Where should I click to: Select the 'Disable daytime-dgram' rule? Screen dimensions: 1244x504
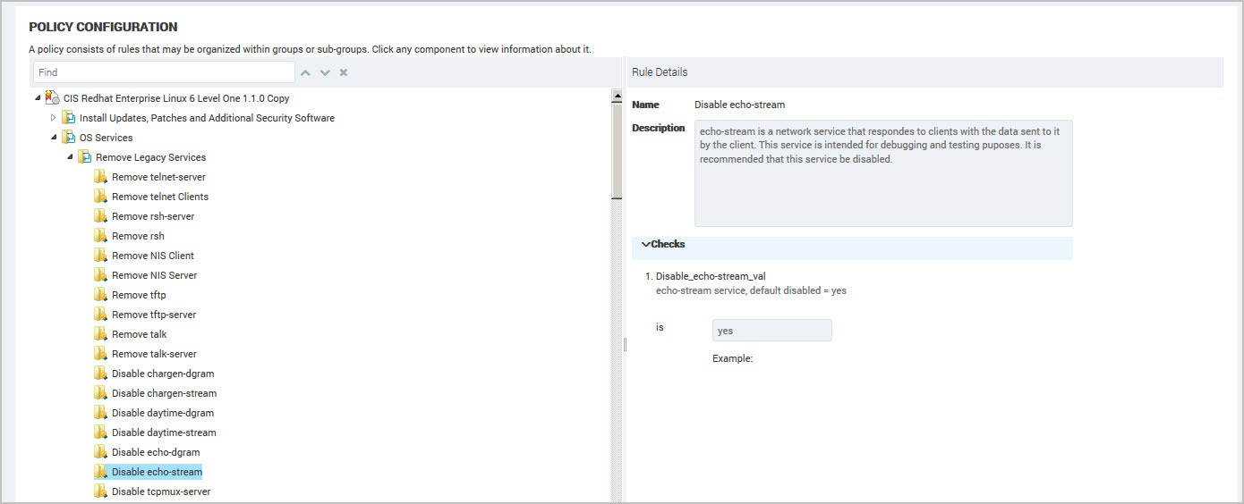(x=163, y=413)
